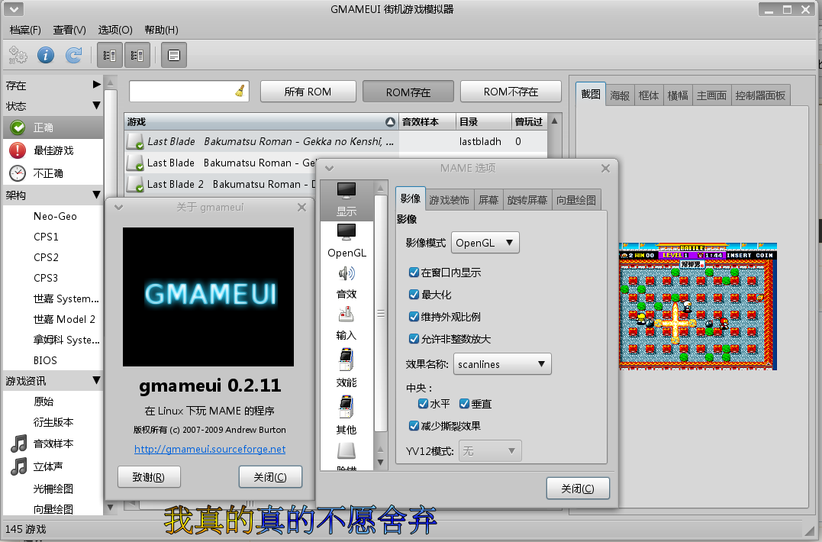Image resolution: width=822 pixels, height=542 pixels.
Task: Click the ROM icon on the Last Blade 2 row
Action: point(135,185)
